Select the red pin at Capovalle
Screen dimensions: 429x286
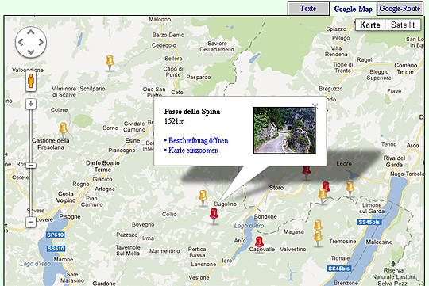pos(259,244)
